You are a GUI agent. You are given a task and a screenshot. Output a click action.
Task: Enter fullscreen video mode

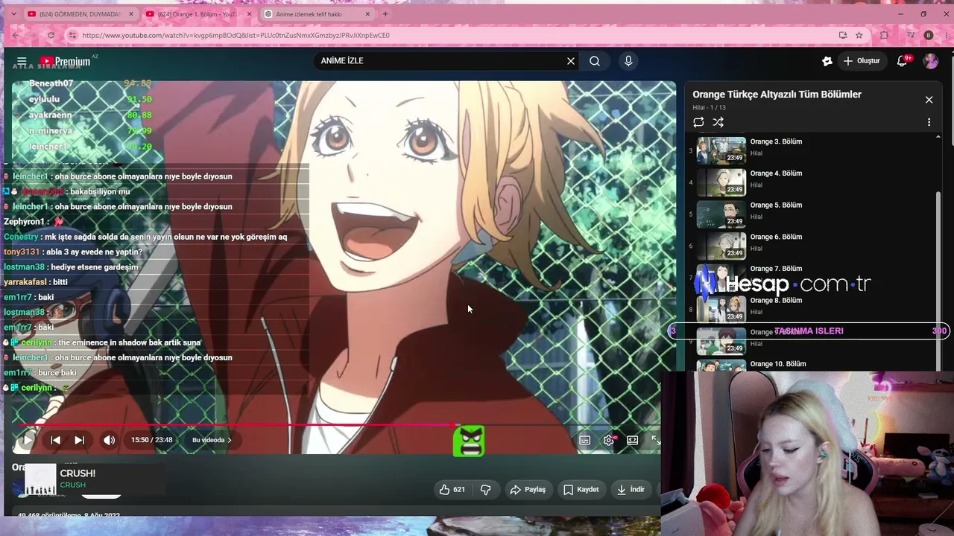click(x=655, y=440)
